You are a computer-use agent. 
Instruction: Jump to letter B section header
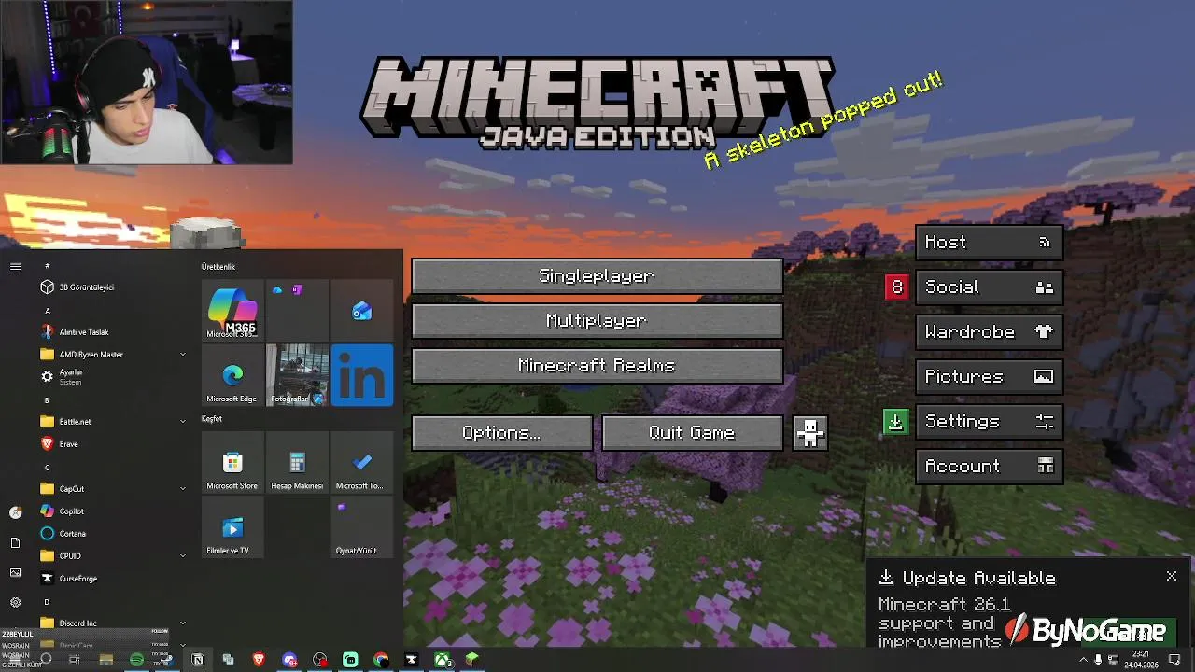coord(48,400)
